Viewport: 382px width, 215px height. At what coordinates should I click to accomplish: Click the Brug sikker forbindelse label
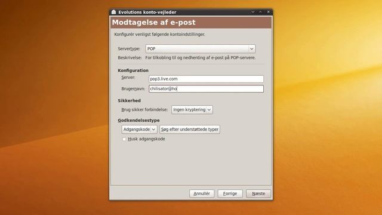[144, 110]
